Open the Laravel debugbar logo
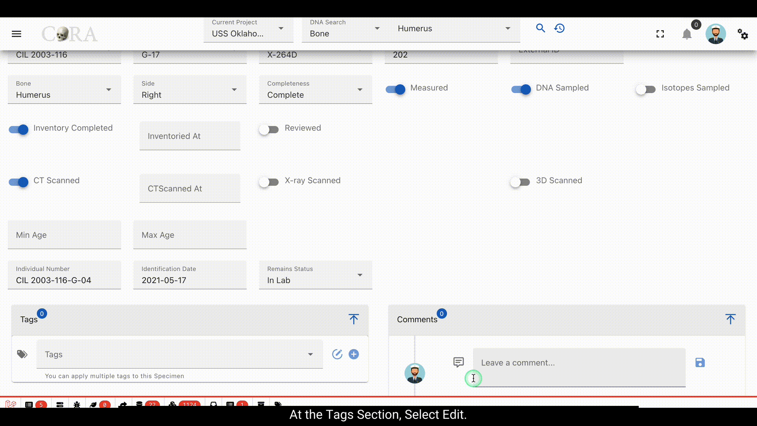The image size is (757, 426). pos(11,404)
